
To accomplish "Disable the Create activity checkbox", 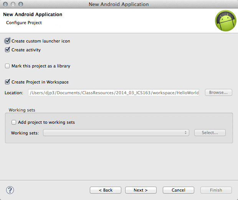I will pyautogui.click(x=7, y=50).
